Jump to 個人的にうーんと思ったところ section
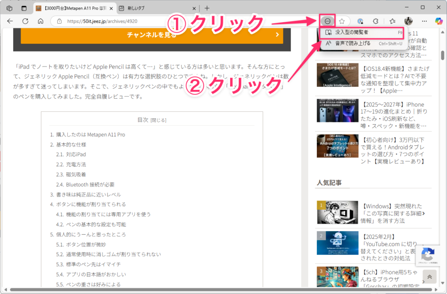This screenshot has width=447, height=294. coord(91,235)
